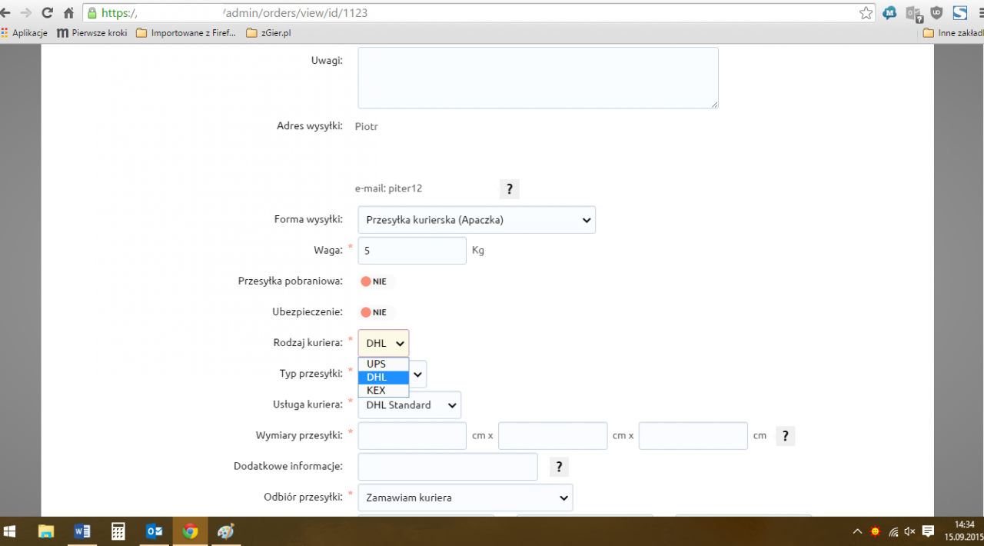984x546 pixels.
Task: Click the Rodzaj kuriera dropdown
Action: pos(384,343)
